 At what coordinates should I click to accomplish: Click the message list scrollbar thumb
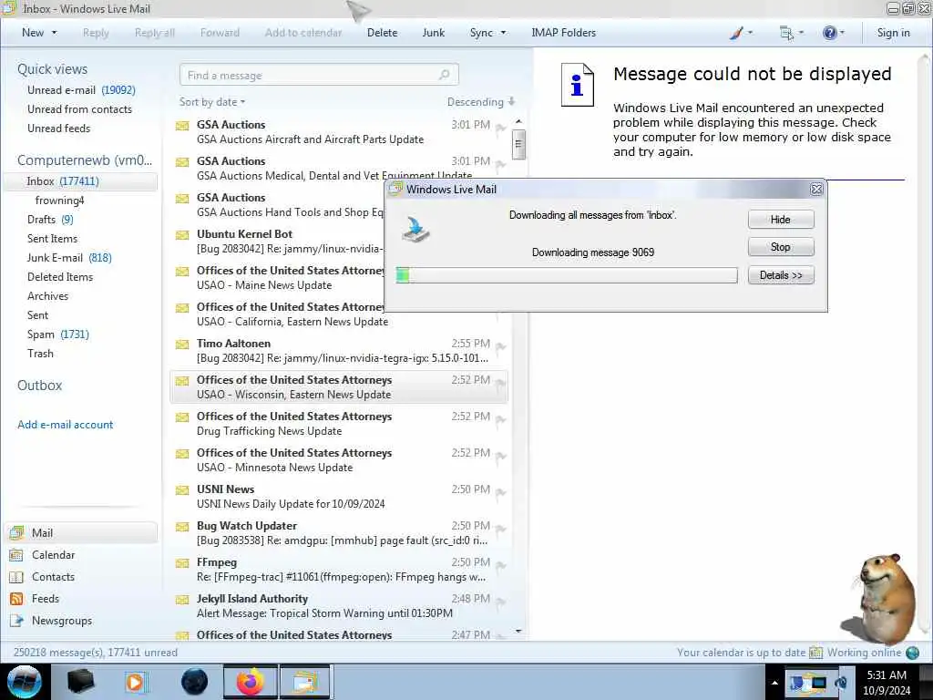[x=518, y=145]
